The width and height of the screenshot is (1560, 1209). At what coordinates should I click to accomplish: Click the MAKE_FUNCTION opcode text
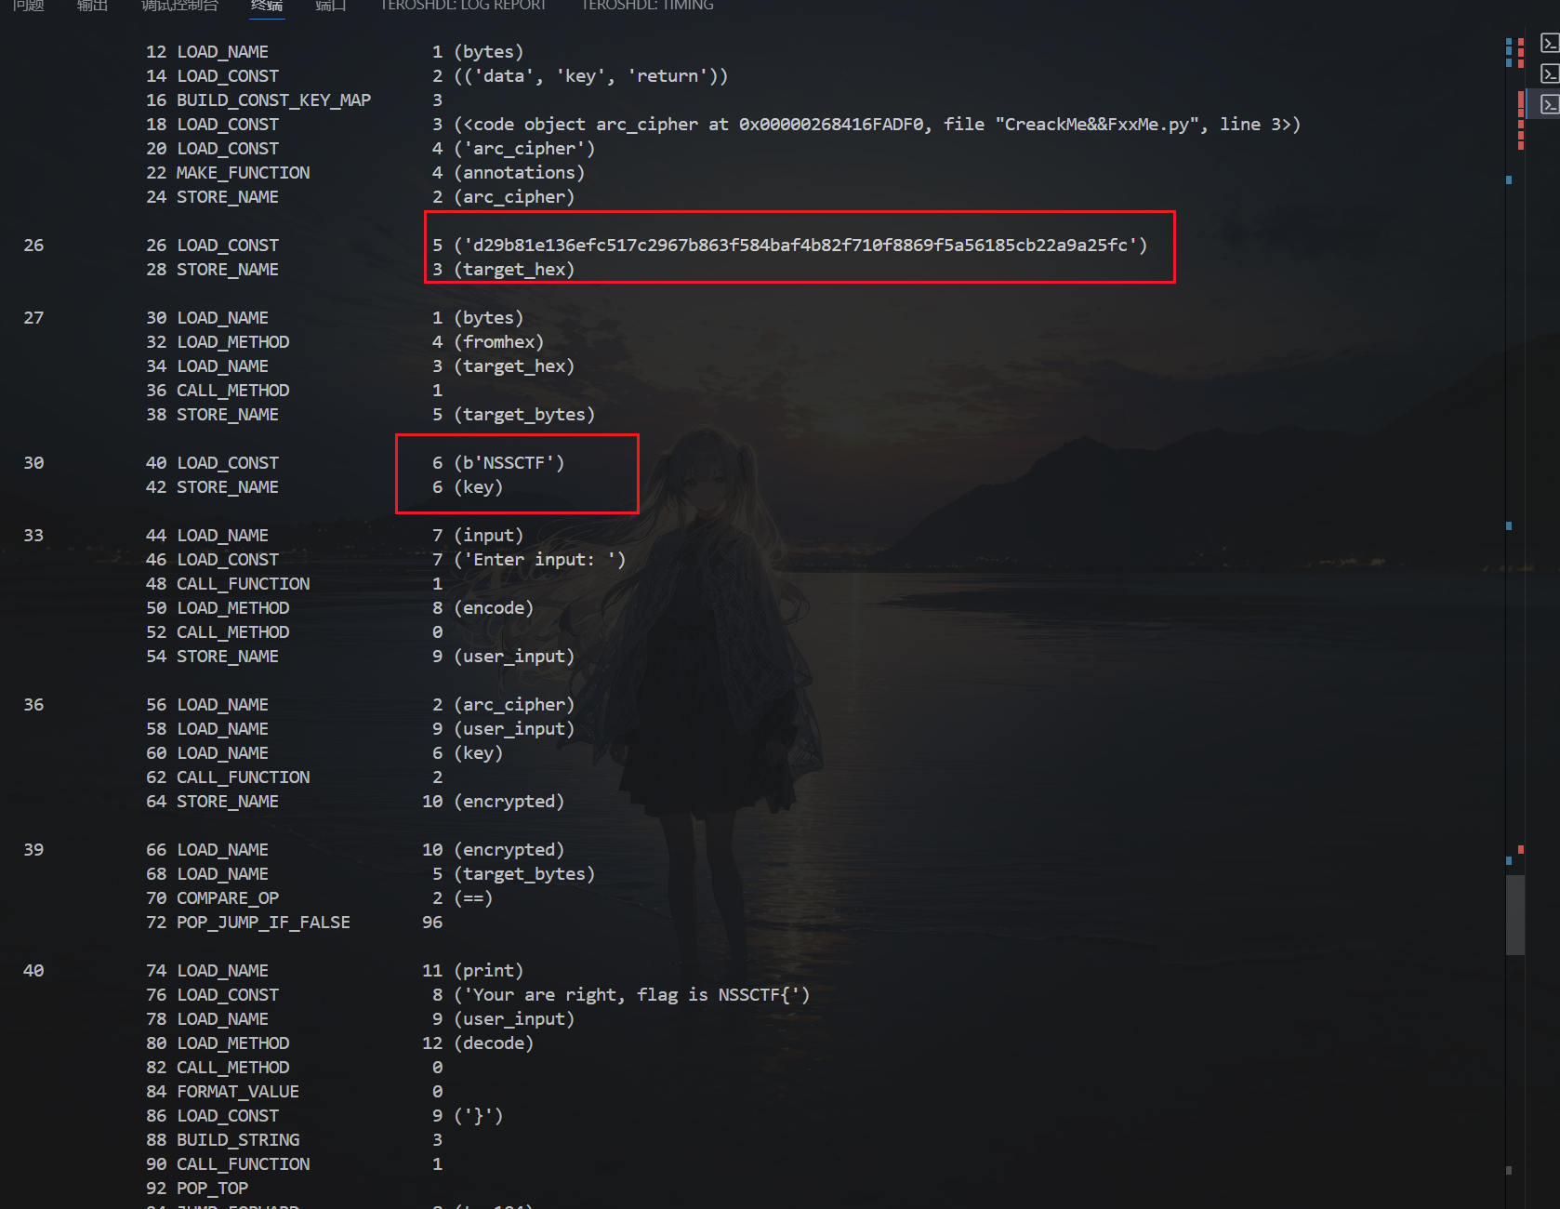[244, 173]
